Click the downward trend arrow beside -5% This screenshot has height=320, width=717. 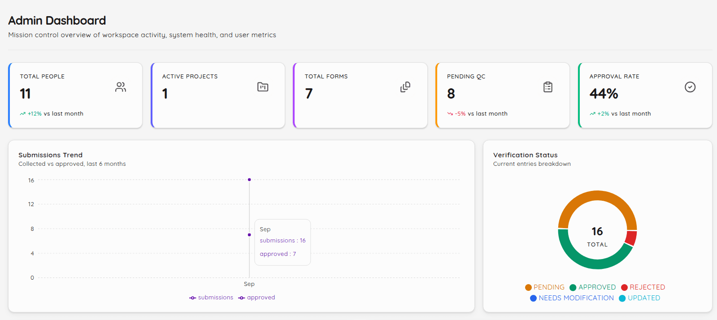pyautogui.click(x=450, y=114)
